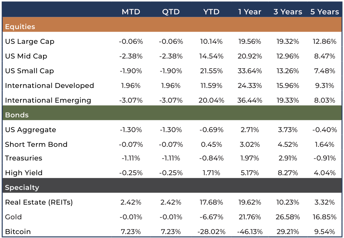Click the green Bonds section band
The height and width of the screenshot is (238, 344).
(x=172, y=113)
